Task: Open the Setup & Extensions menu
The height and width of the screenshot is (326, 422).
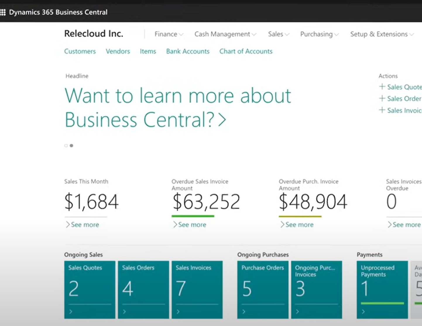Action: click(x=382, y=34)
